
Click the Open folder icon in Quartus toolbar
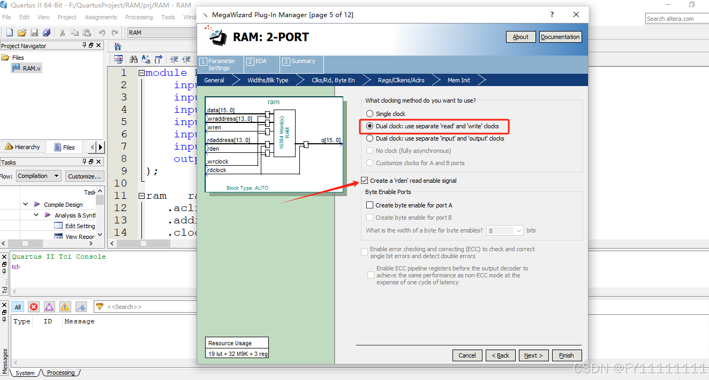coord(22,33)
